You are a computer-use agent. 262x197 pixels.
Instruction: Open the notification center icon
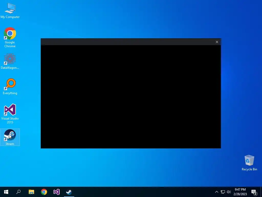pos(254,192)
